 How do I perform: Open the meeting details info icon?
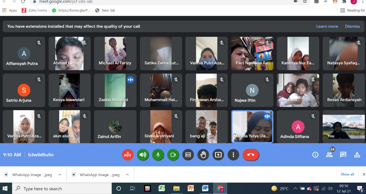(315, 155)
